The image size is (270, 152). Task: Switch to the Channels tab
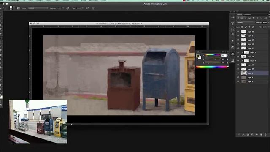tap(247, 14)
